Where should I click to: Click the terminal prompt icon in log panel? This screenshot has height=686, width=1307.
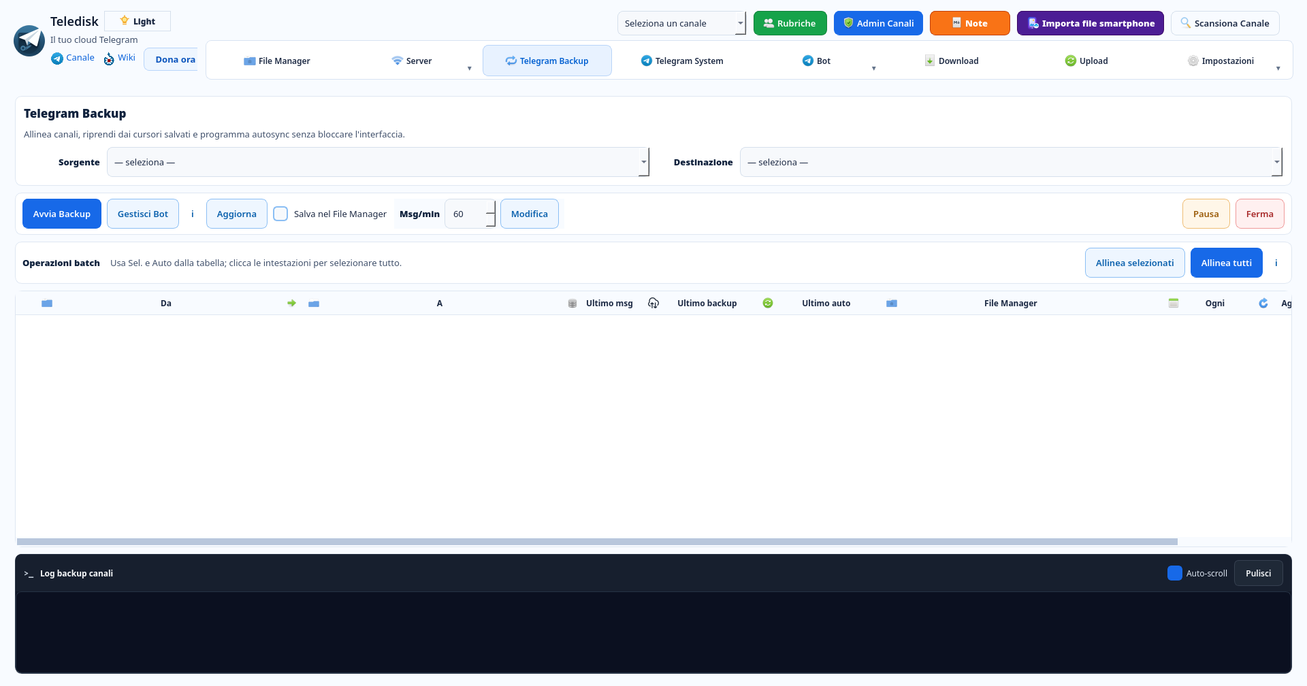click(x=29, y=574)
